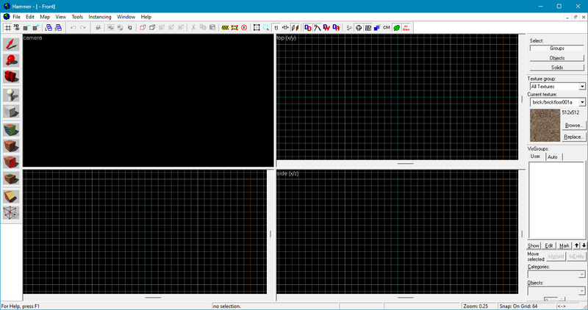Image resolution: width=588 pixels, height=310 pixels.
Task: Click the Browse... texture button
Action: pos(573,126)
